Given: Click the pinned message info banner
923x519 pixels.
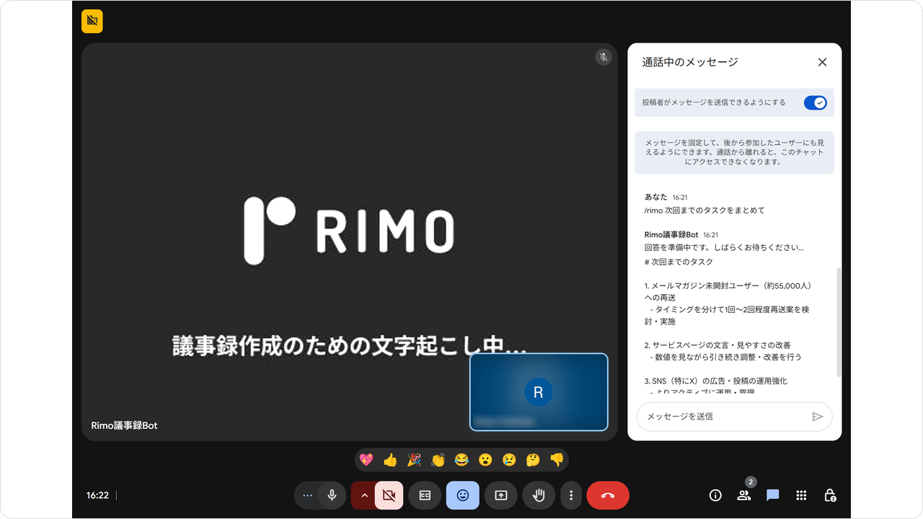Looking at the screenshot, I should point(734,152).
